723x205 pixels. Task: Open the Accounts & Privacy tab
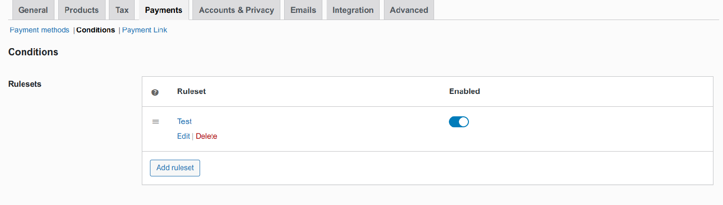pyautogui.click(x=236, y=10)
